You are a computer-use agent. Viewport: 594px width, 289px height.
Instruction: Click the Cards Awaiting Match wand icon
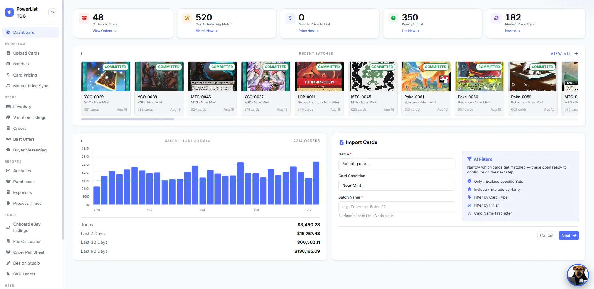click(187, 18)
